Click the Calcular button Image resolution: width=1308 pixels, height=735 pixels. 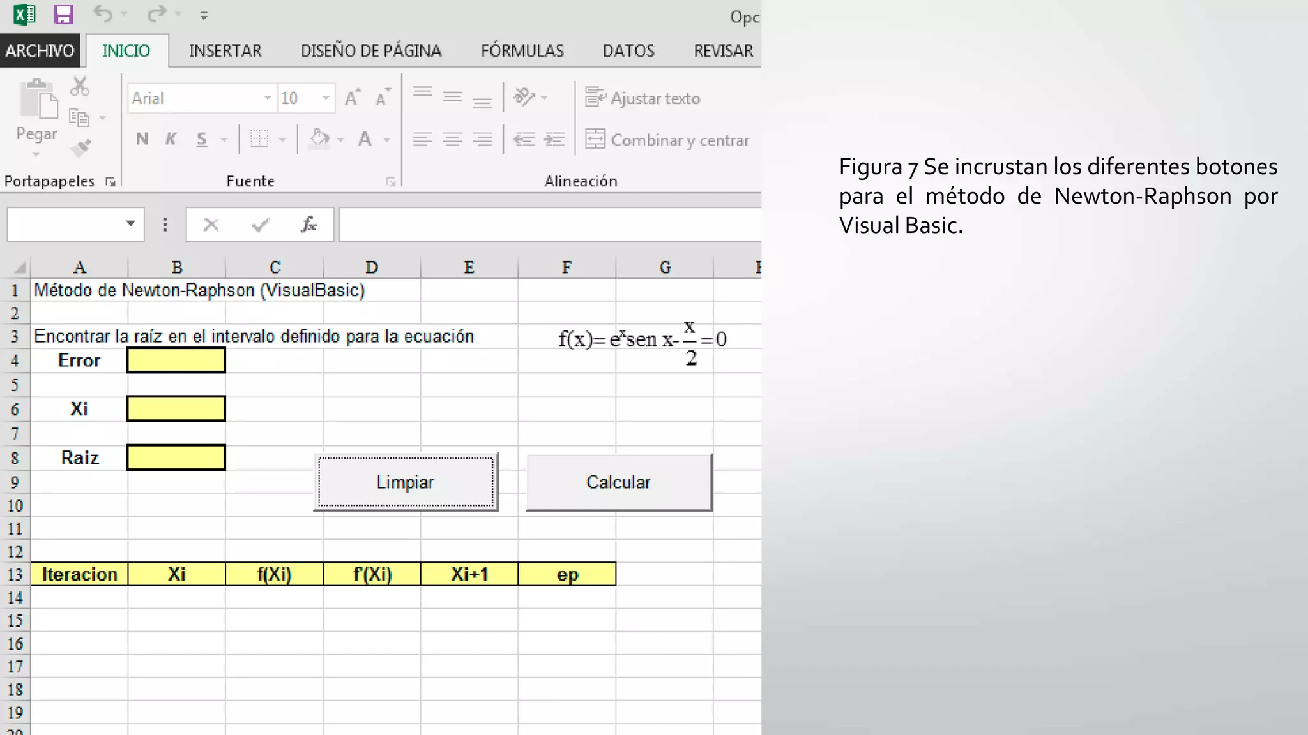coord(619,482)
